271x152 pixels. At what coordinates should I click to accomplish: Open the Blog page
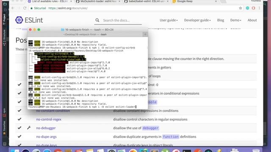pos(221,20)
